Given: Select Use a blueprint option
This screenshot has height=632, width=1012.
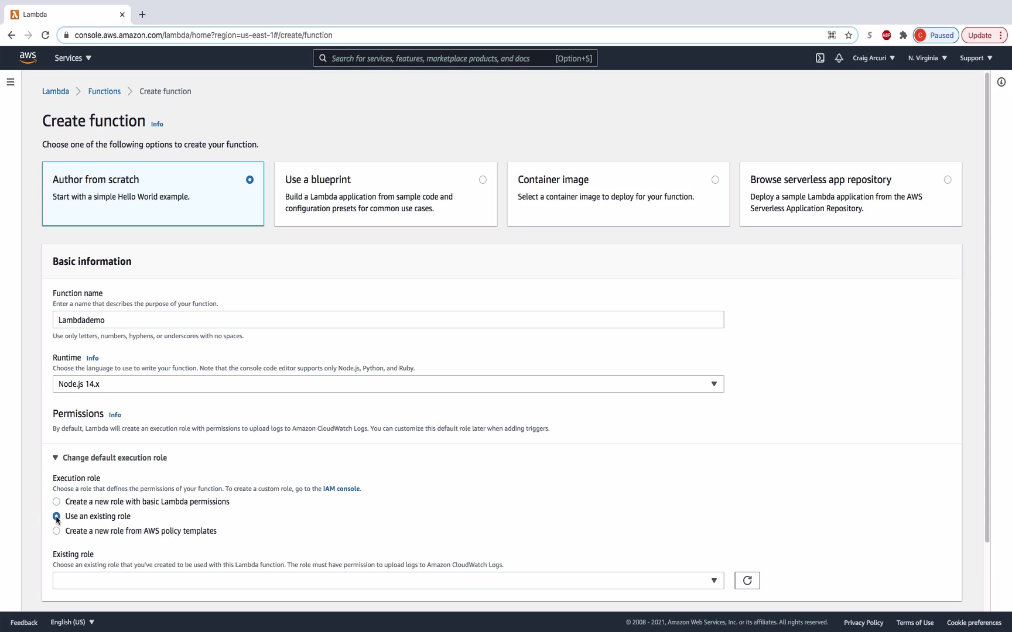Looking at the screenshot, I should point(385,194).
